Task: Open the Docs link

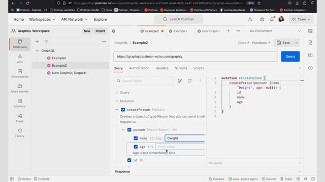Action: click(244, 42)
